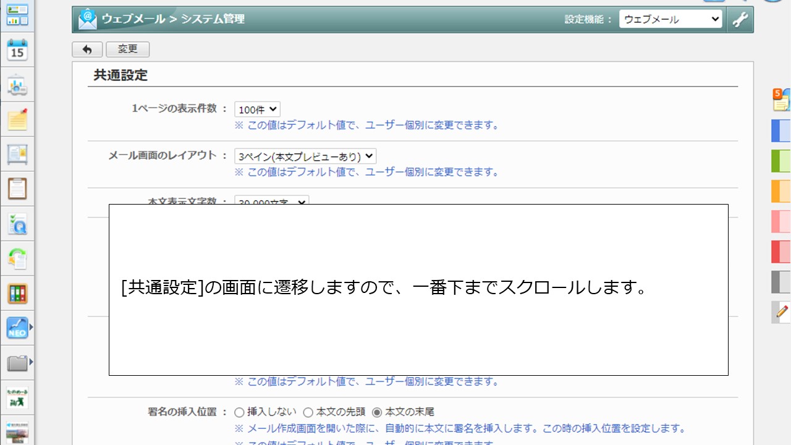Open the yellow sticky note icon in sidebar
The width and height of the screenshot is (791, 445).
tap(17, 119)
